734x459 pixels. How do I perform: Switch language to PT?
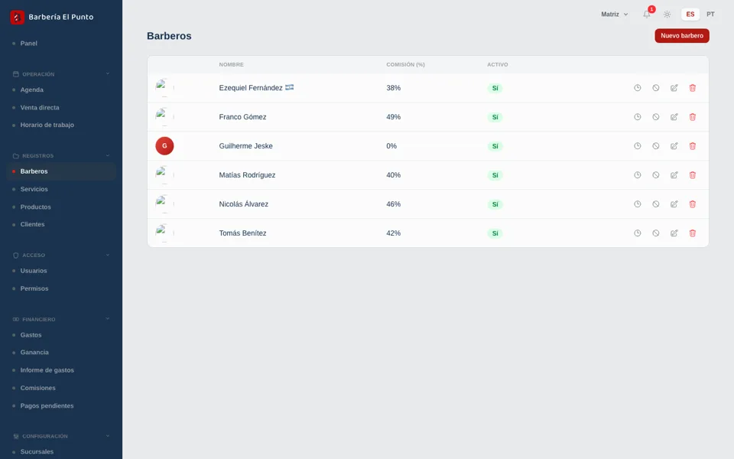click(710, 15)
